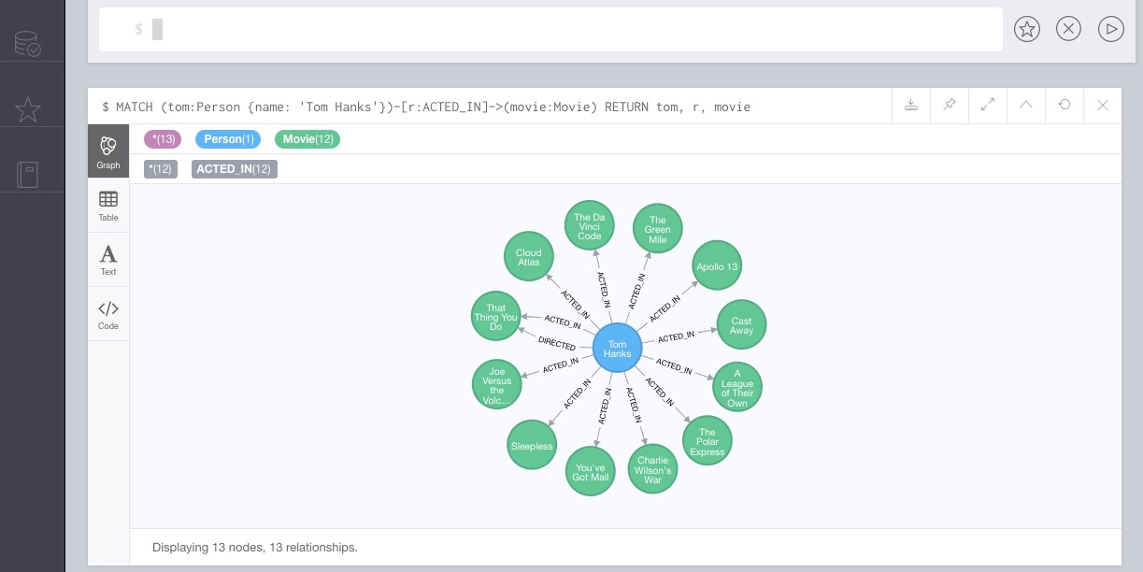The height and width of the screenshot is (572, 1143).
Task: Click the ACTED_IN(12) relationship badge
Action: (234, 169)
